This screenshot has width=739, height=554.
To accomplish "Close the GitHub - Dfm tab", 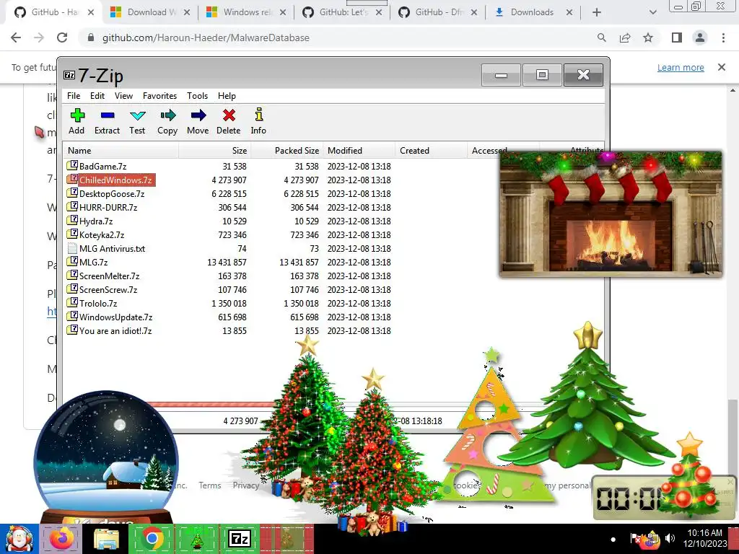I will point(474,12).
